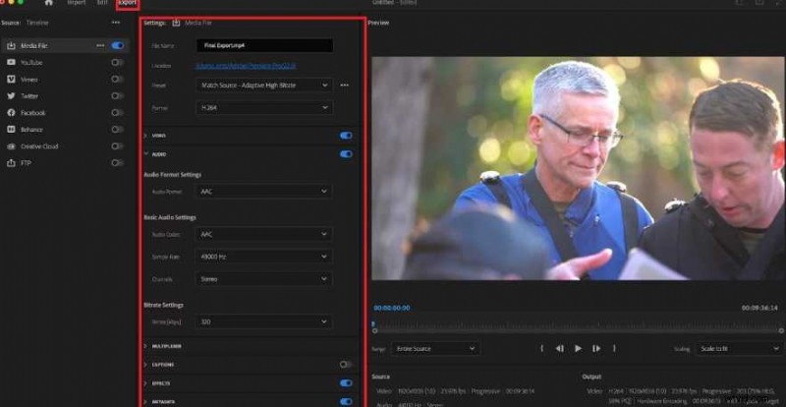Enable the Creative Cloud destination toggle
The width and height of the screenshot is (786, 407).
pyautogui.click(x=117, y=146)
